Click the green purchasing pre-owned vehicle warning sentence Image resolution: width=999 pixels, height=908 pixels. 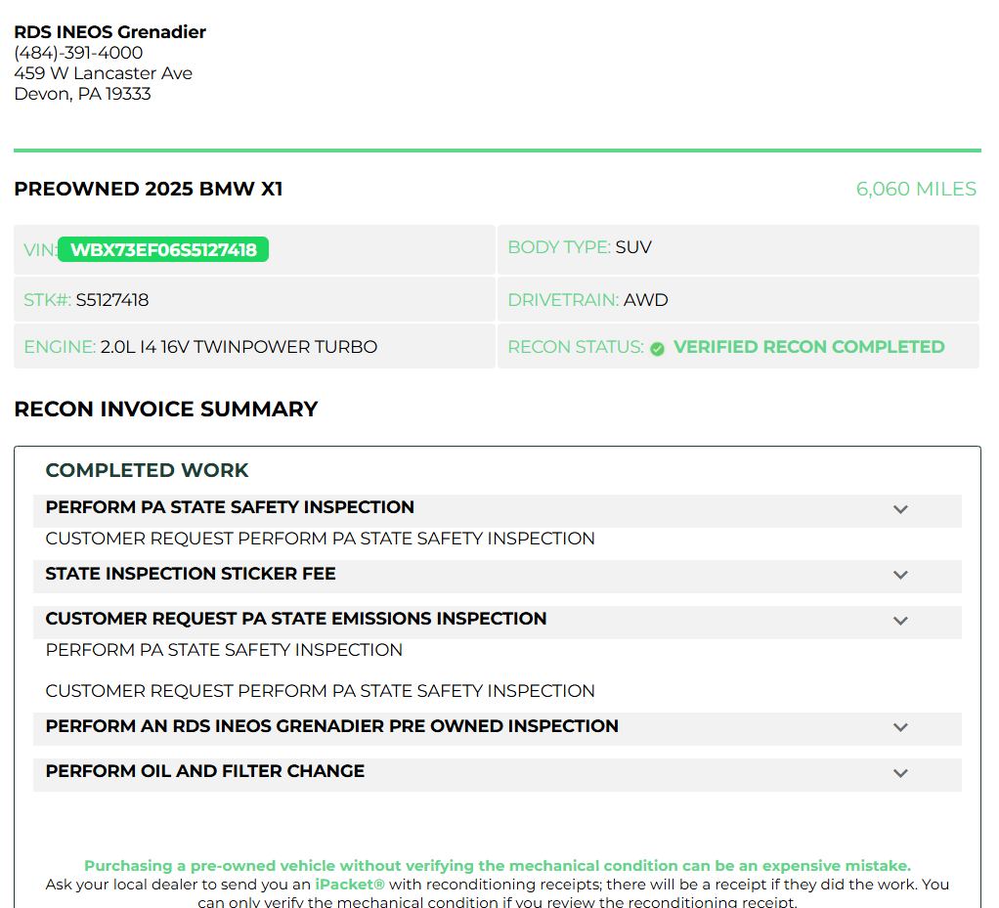[498, 866]
